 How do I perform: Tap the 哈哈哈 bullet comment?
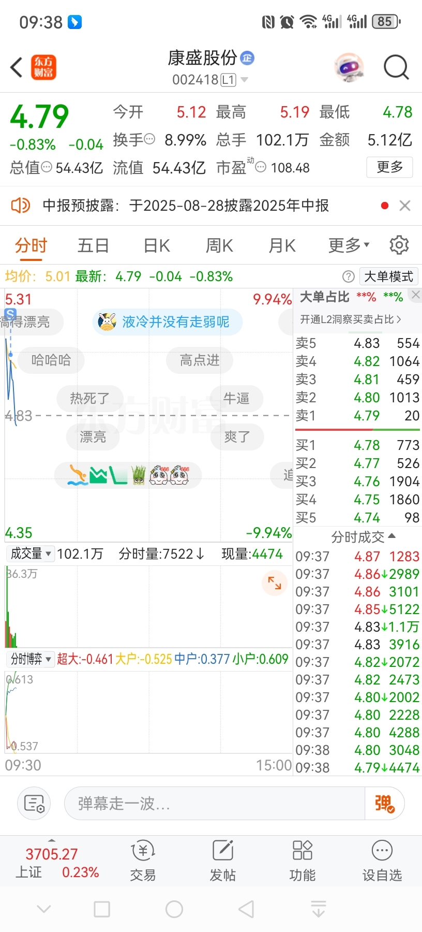[x=51, y=360]
